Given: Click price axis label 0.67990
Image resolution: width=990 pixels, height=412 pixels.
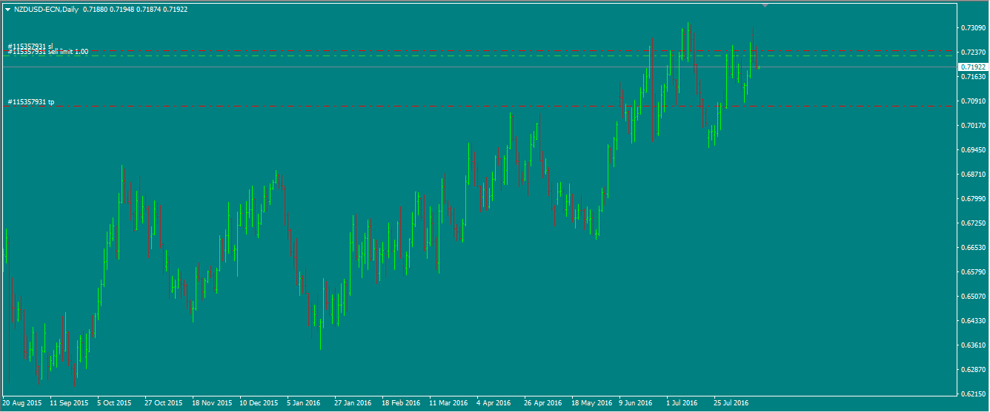Looking at the screenshot, I should point(972,199).
